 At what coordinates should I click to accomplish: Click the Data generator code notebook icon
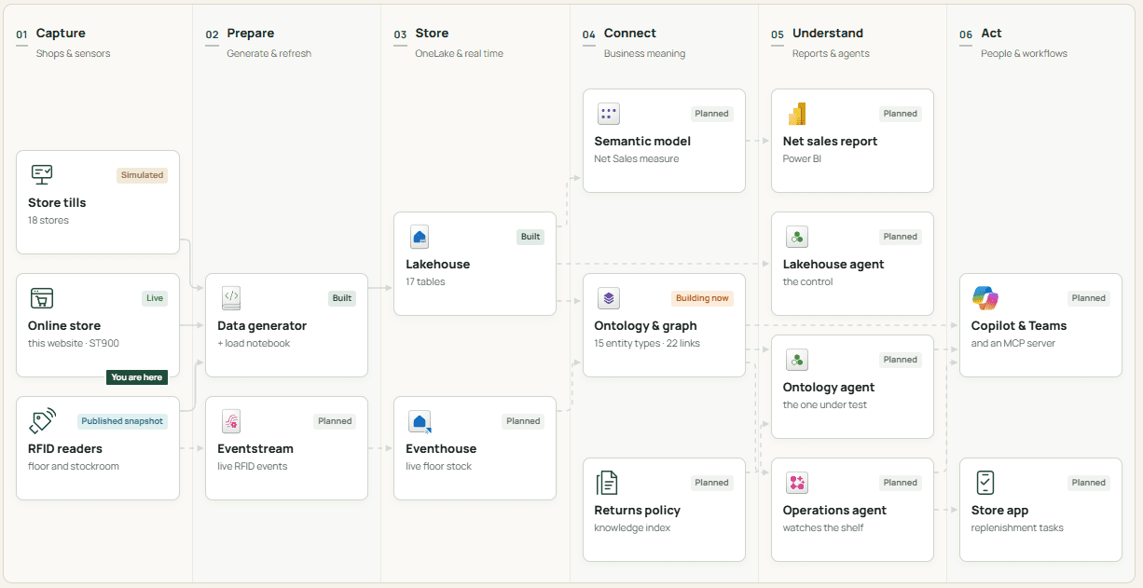click(231, 298)
